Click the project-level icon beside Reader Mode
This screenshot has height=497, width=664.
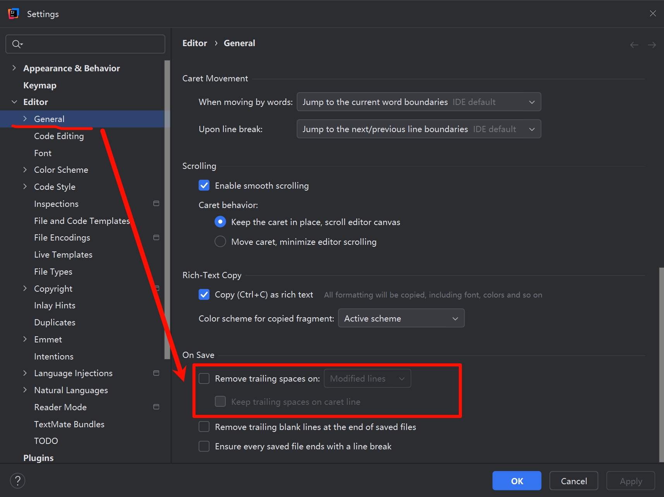tap(156, 407)
